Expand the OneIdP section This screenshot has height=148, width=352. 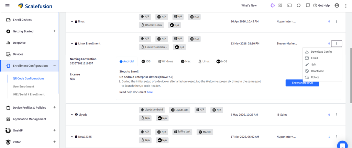pyautogui.click(x=54, y=130)
